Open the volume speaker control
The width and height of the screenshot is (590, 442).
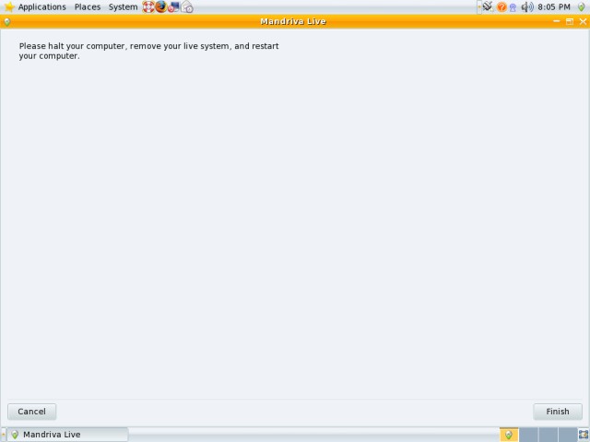[x=527, y=6]
